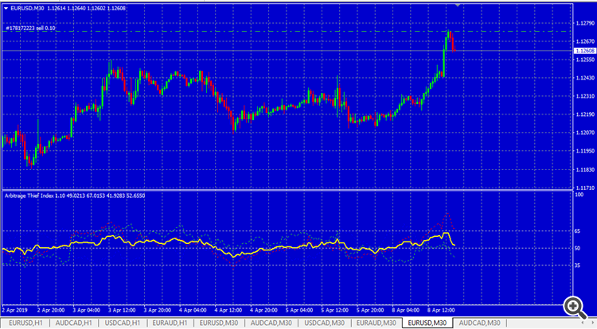Click the '#178172223 sell 0.10' order label
597x329 pixels.
click(30, 28)
